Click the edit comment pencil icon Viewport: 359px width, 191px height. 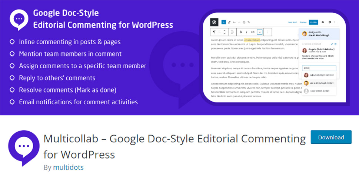[332, 44]
